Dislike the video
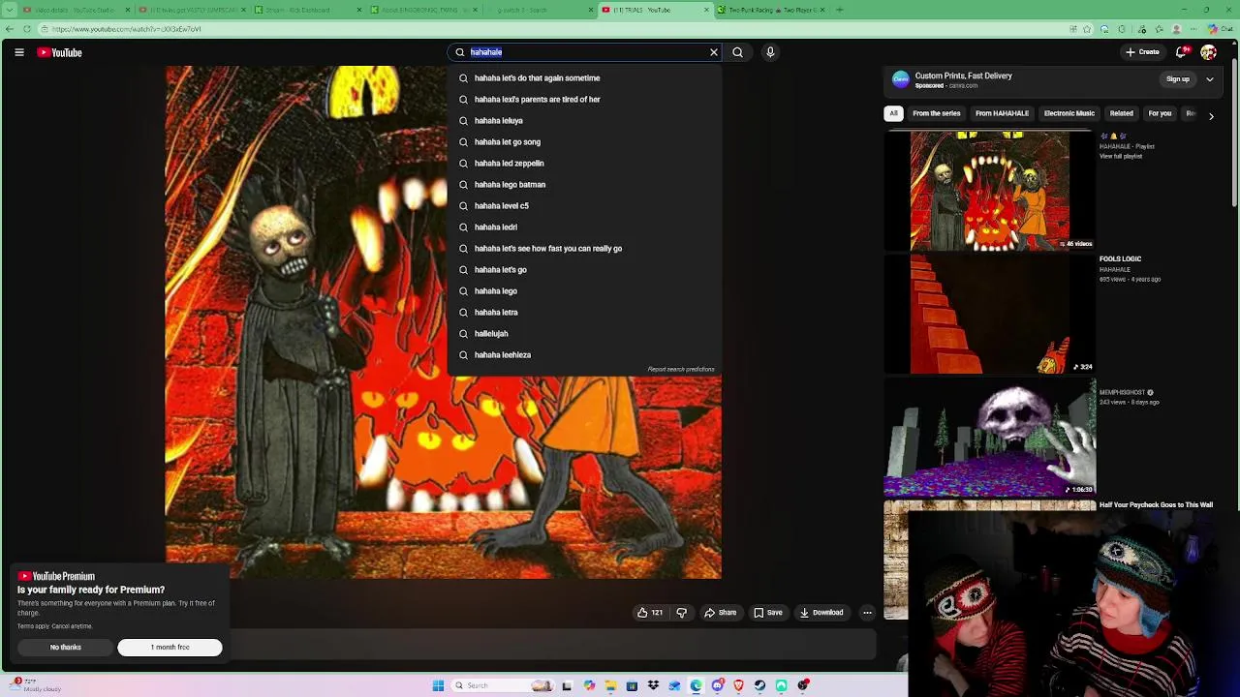This screenshot has width=1240, height=697. [682, 613]
